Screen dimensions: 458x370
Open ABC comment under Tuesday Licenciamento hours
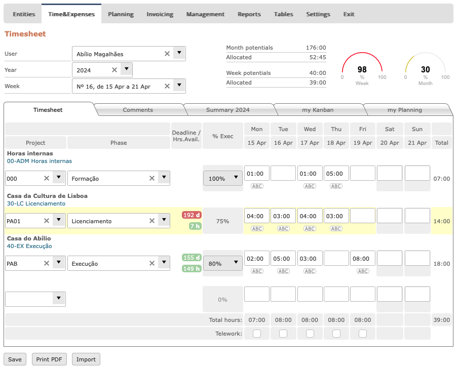pos(283,229)
